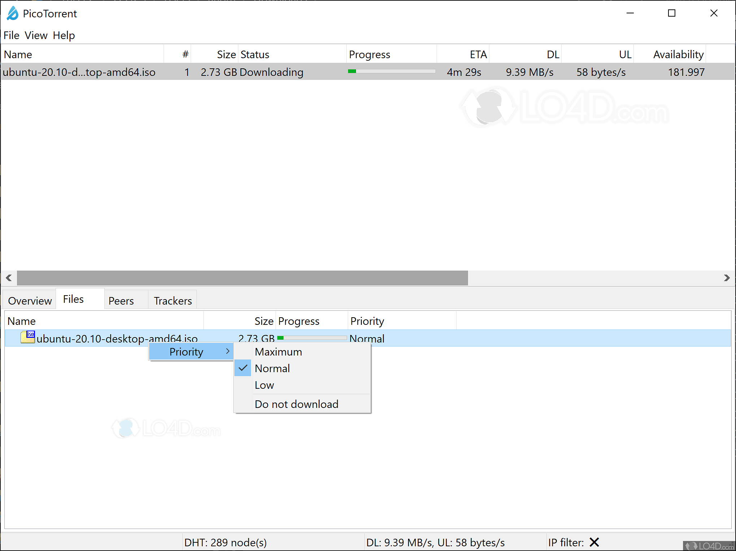The image size is (736, 551).
Task: Expand the Priority submenu
Action: click(x=186, y=351)
